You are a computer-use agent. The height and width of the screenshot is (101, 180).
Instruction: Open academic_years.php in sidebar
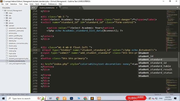(x=16, y=31)
